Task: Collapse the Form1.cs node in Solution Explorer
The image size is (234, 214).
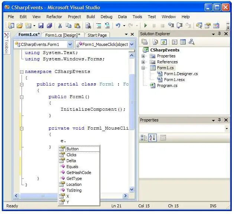Action: click(143, 68)
